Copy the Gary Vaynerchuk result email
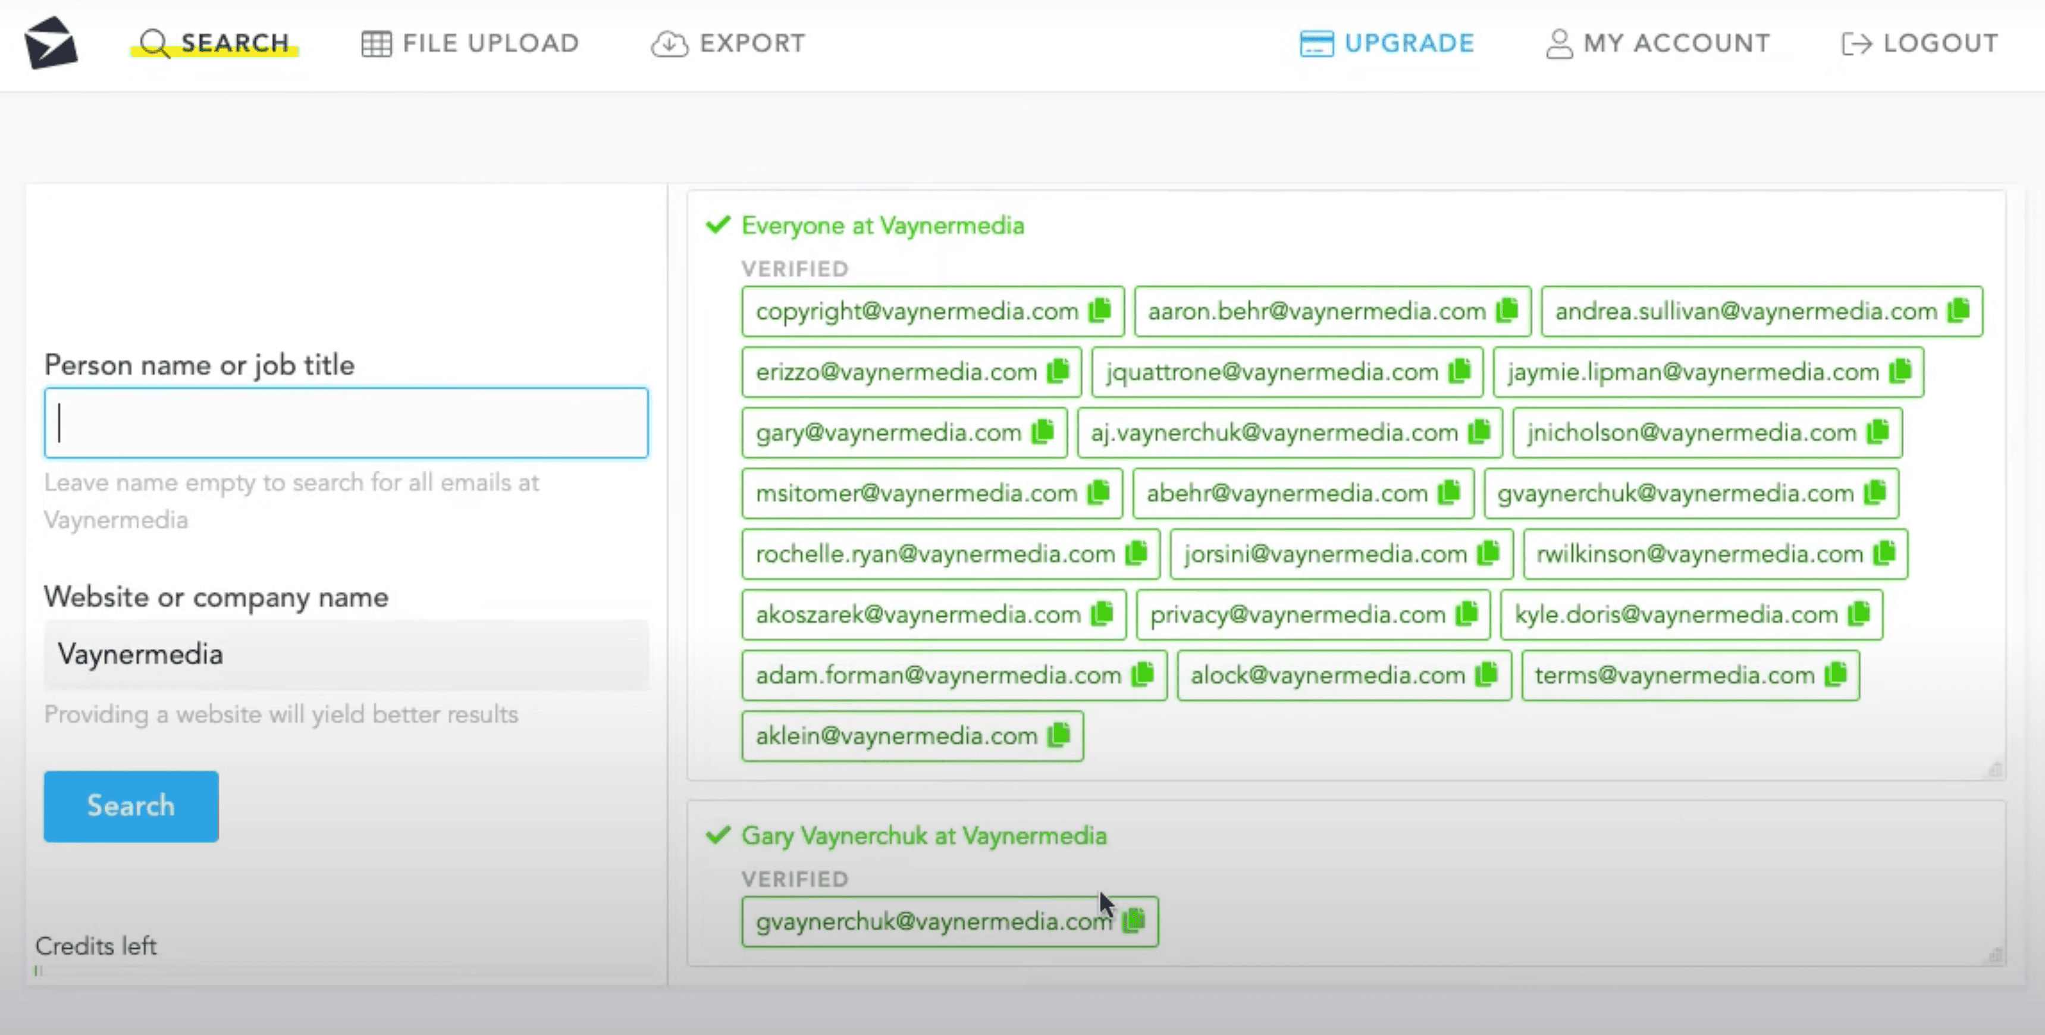The image size is (2045, 1035). click(1134, 921)
